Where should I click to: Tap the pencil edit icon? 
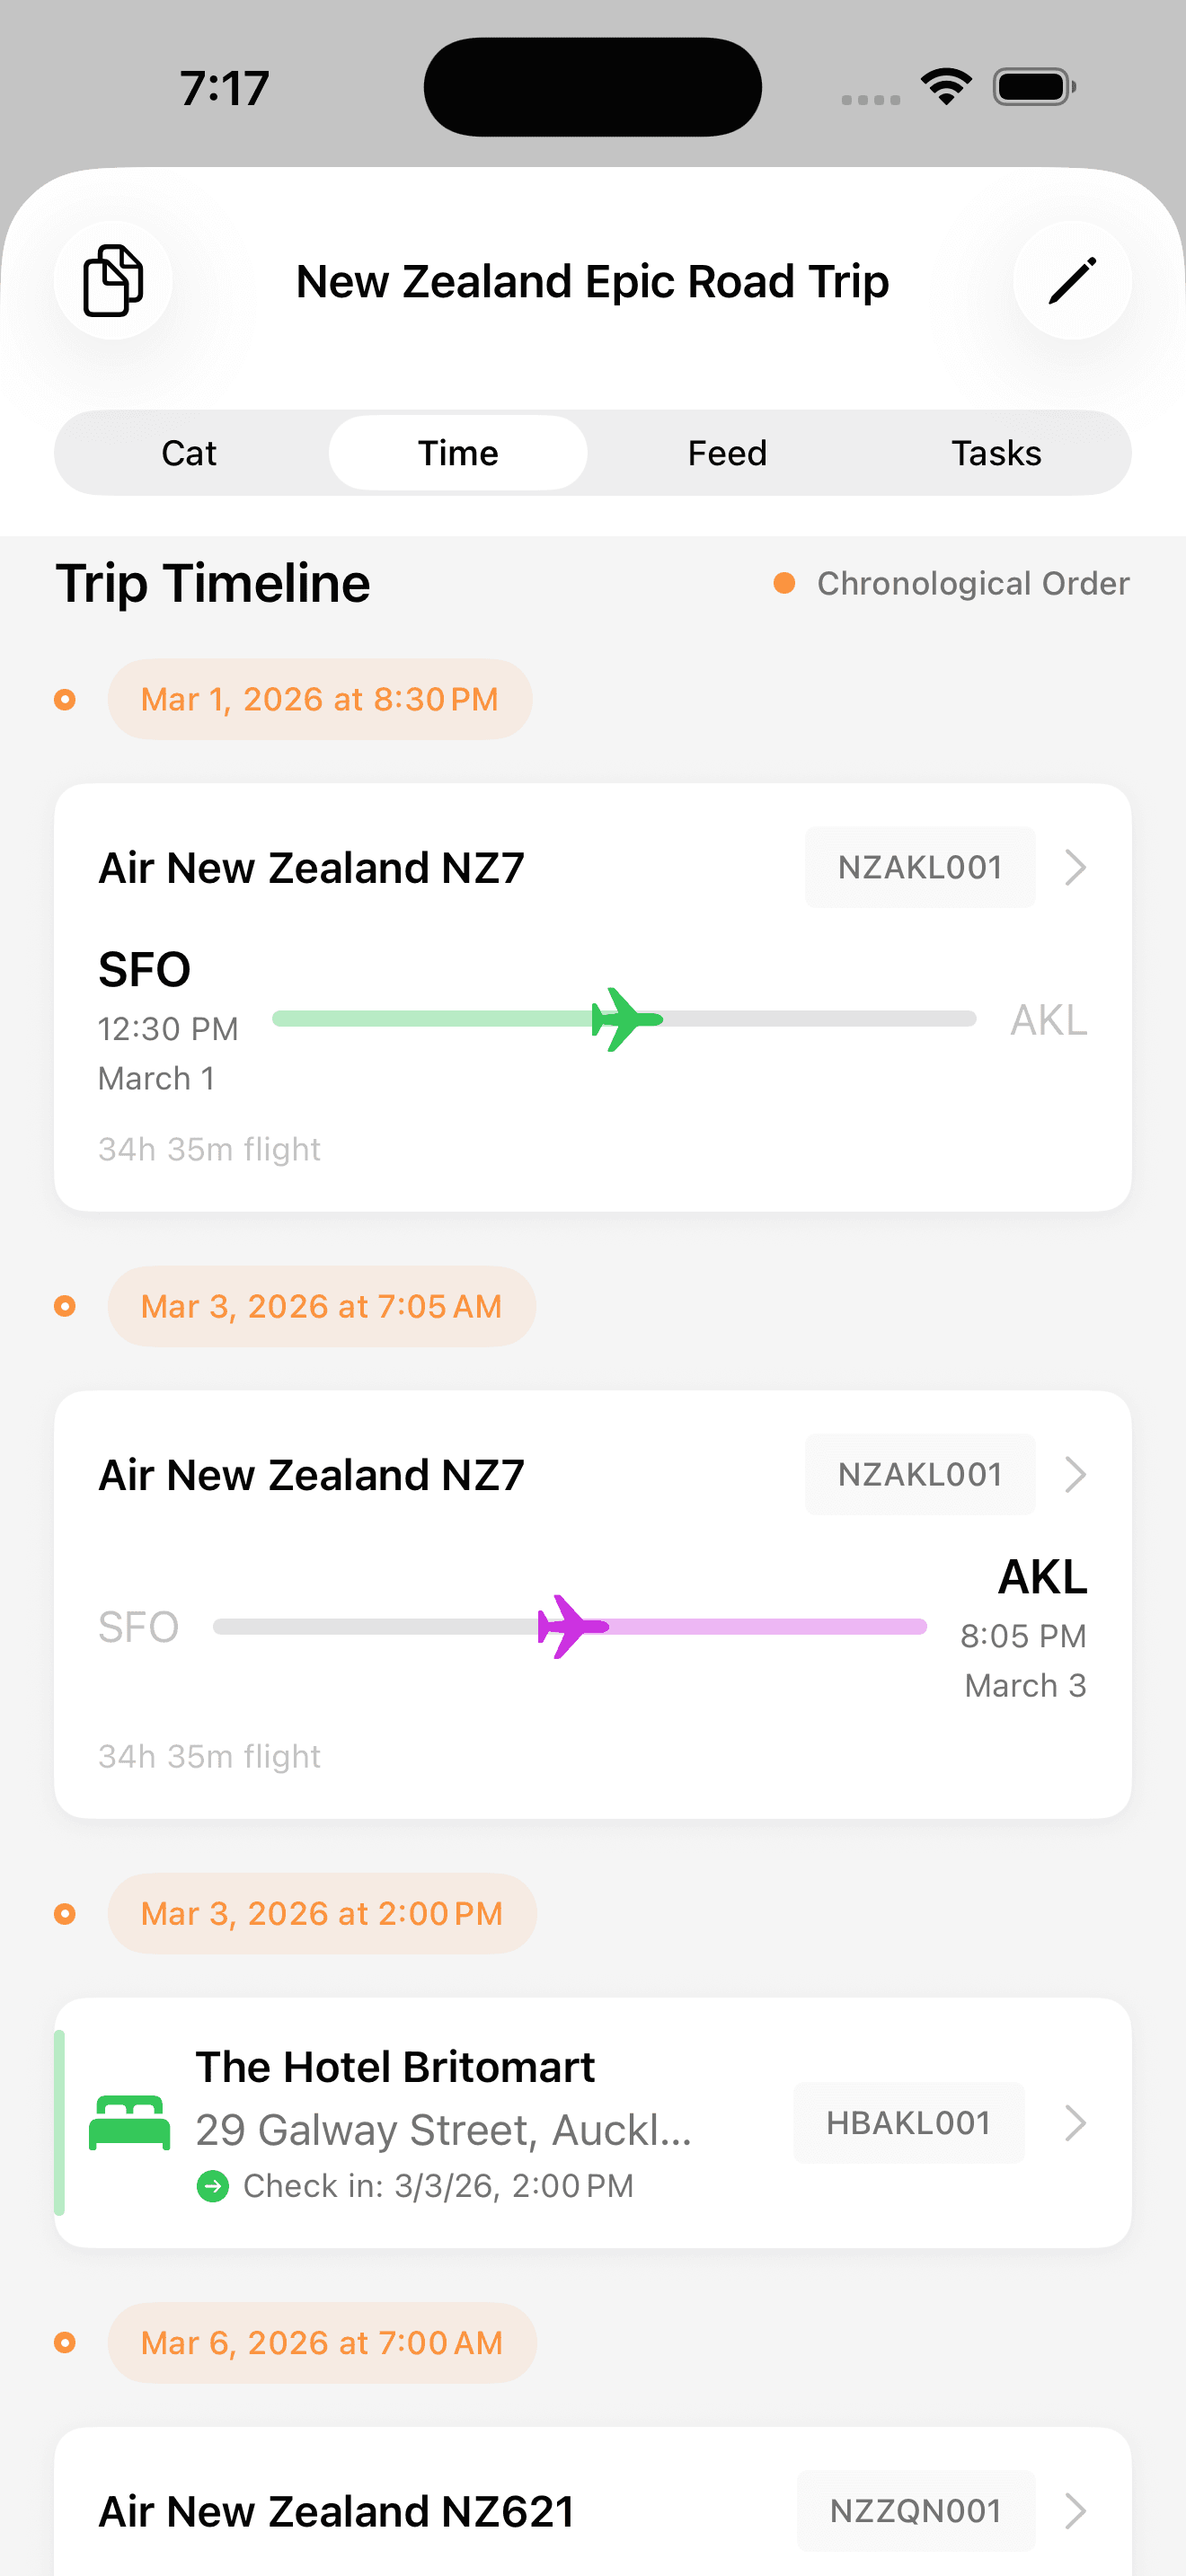[1072, 281]
